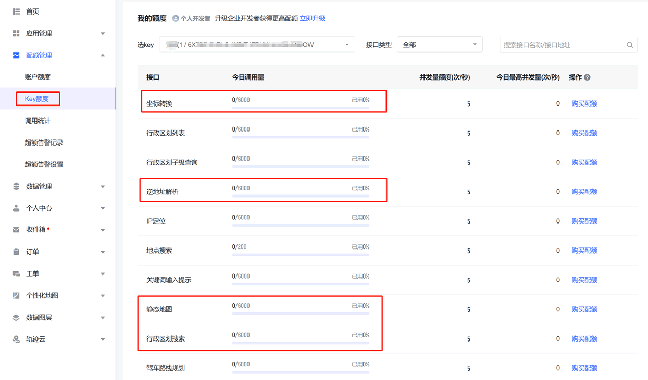Open 账户额度 submenu item
The image size is (648, 380).
(38, 77)
